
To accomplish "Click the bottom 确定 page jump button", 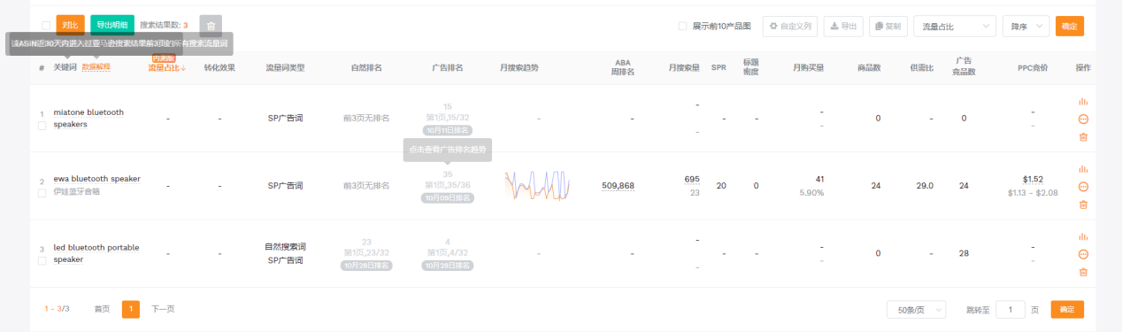I will click(x=1067, y=310).
